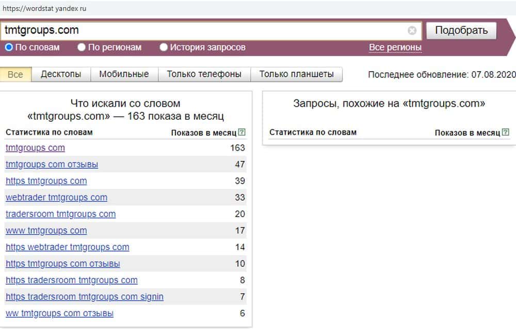This screenshot has height=329, width=516.
Task: Open help icon beside left 'Показов в месяц'
Action: (x=242, y=132)
